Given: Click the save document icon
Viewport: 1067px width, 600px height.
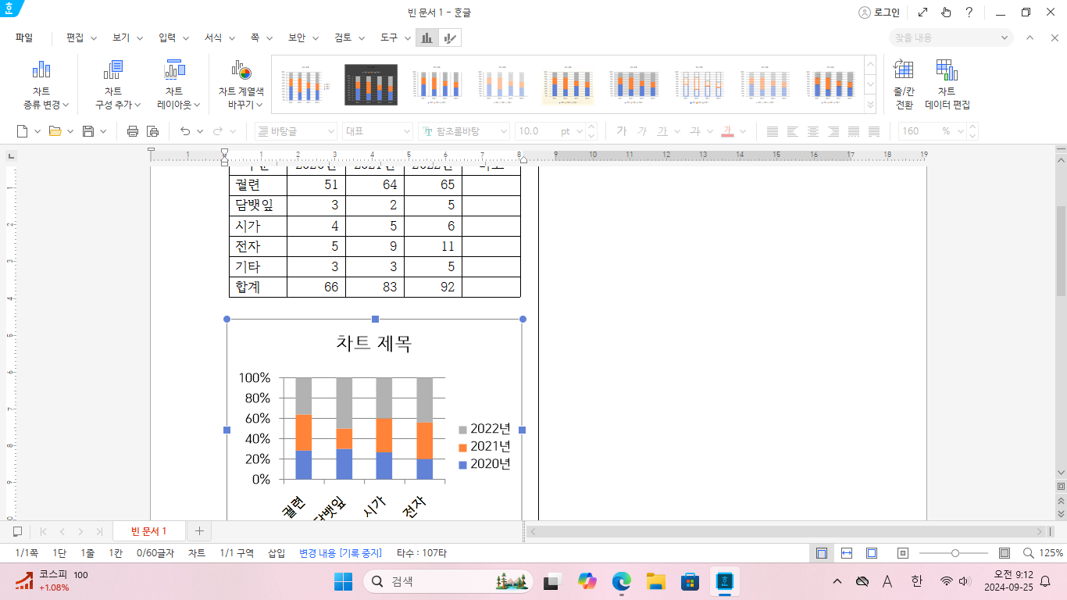Looking at the screenshot, I should click(x=88, y=131).
